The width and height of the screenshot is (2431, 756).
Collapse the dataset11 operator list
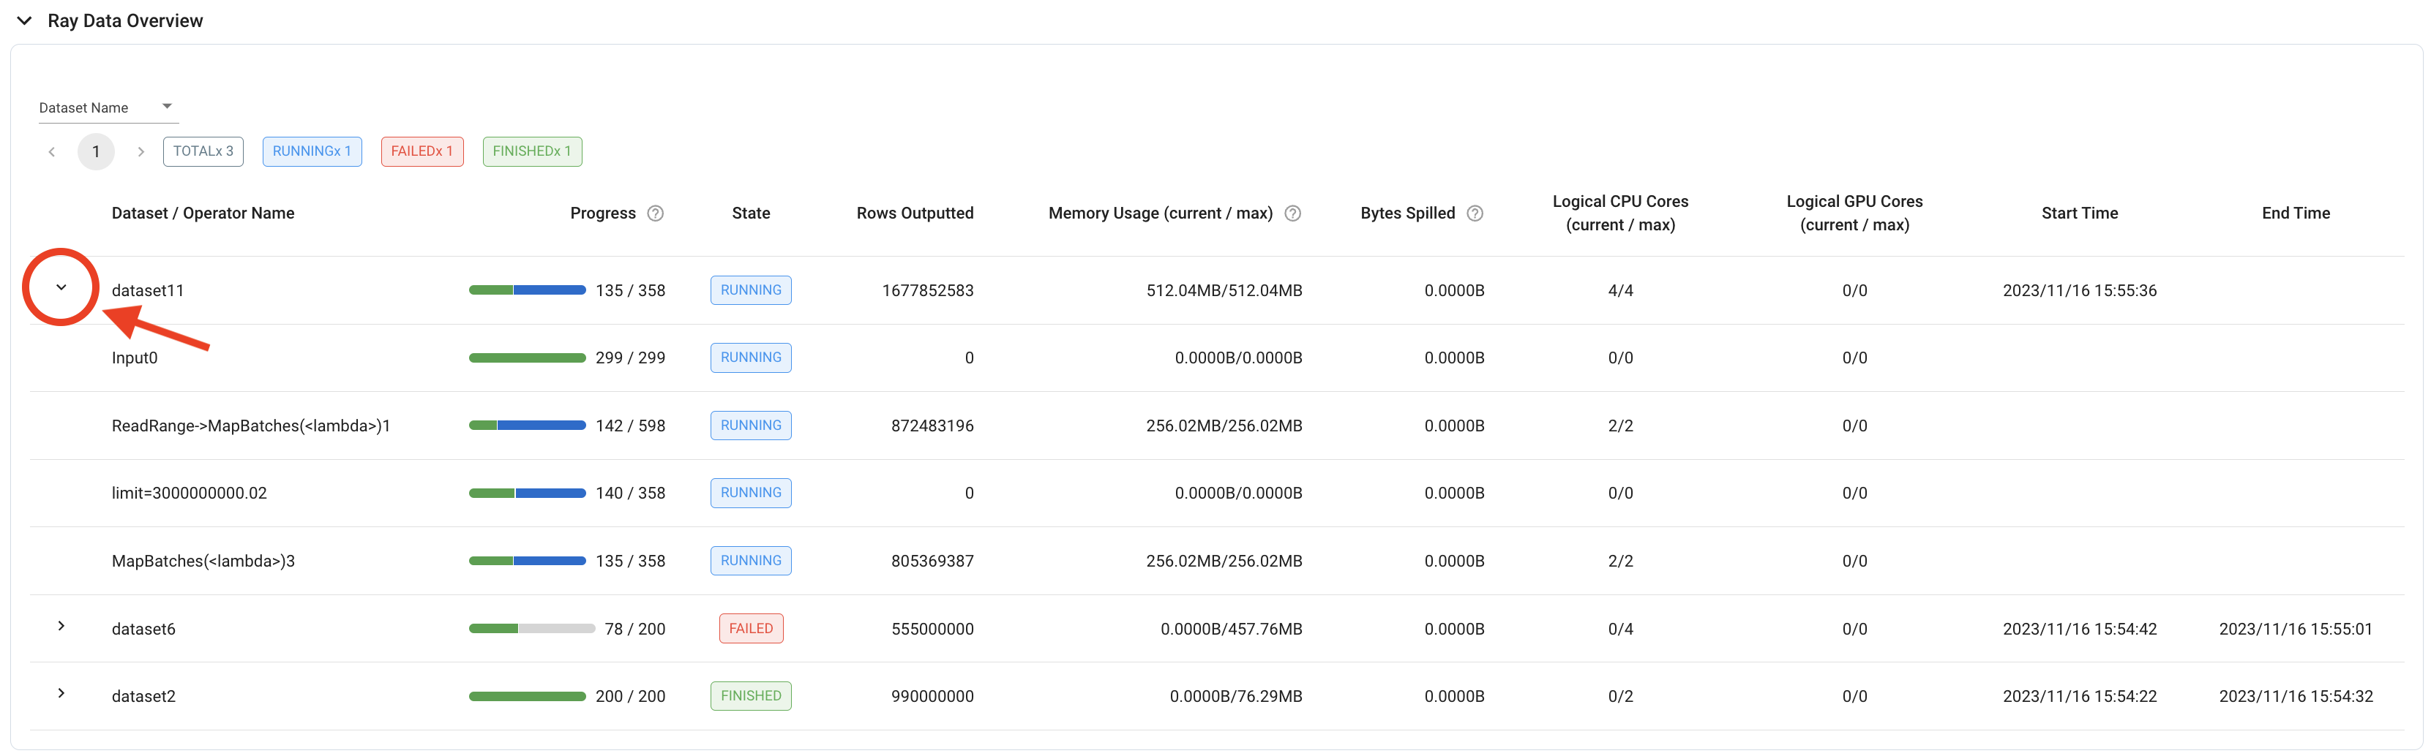pos(61,287)
